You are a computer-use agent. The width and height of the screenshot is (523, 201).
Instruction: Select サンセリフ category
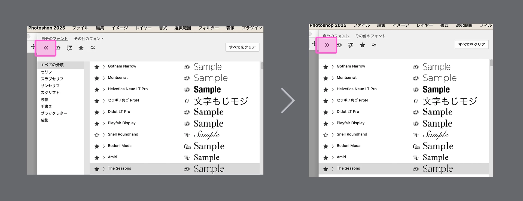pos(50,86)
